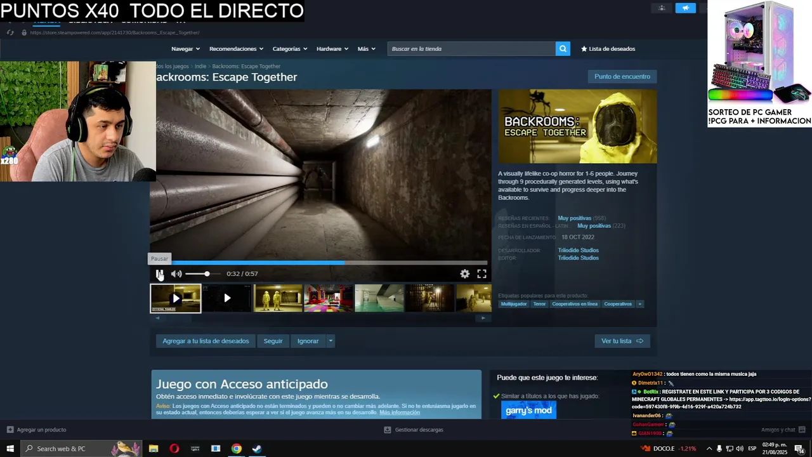Screen dimensions: 812x457
Task: Open Triiodide Studios developer link
Action: [578, 250]
